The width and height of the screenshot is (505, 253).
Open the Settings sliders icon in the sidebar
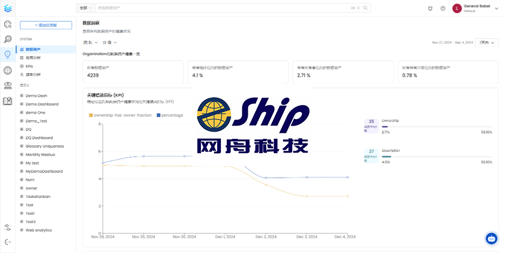coord(8,227)
